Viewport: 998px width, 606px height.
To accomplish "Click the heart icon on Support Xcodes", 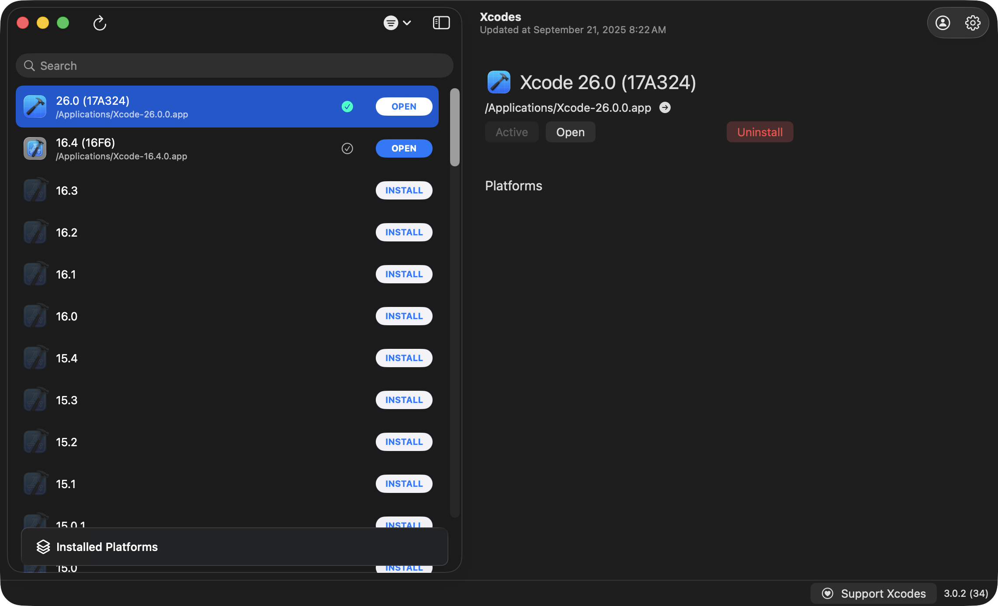I will click(827, 593).
